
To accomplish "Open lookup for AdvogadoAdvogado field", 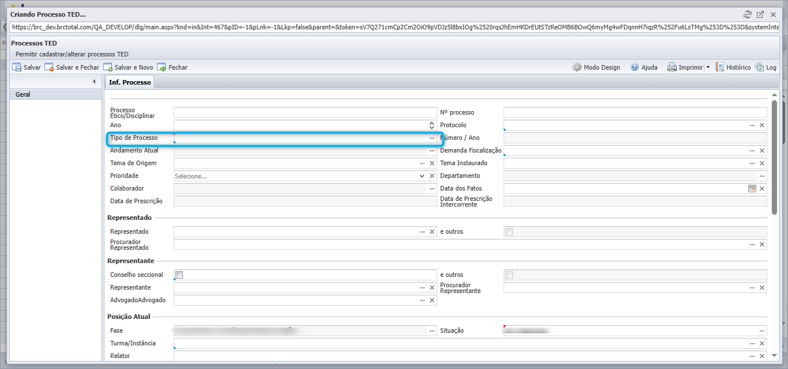I will (x=422, y=300).
